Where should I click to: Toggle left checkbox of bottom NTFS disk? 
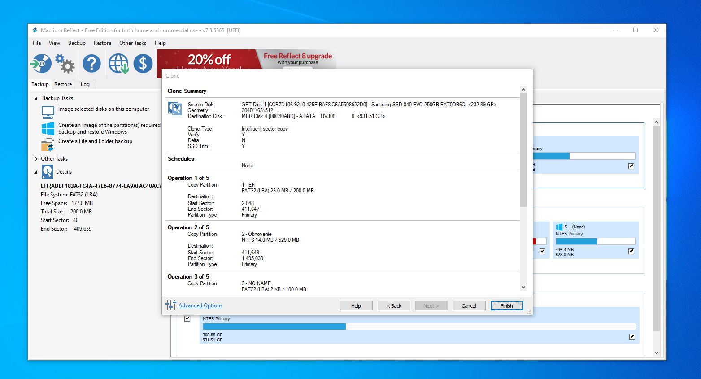click(187, 318)
